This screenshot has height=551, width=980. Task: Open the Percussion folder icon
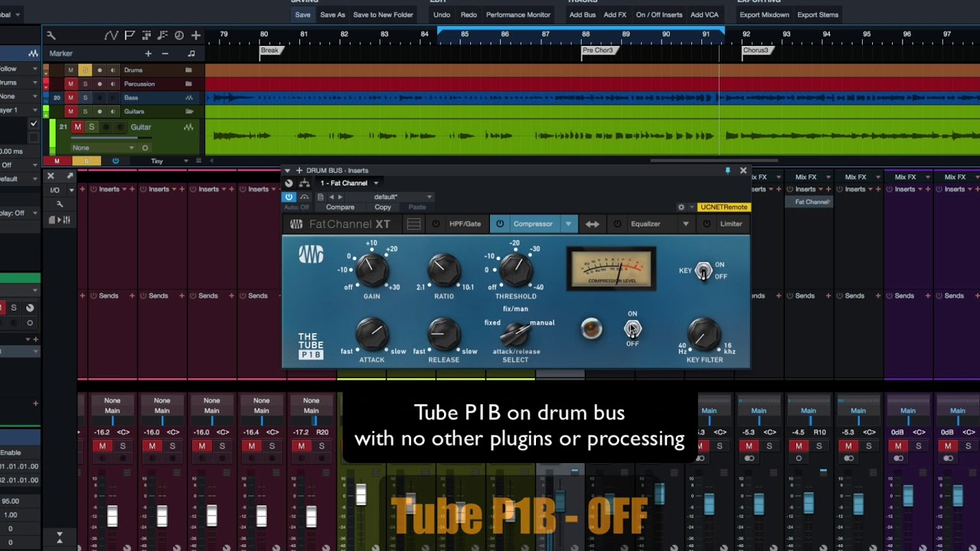coord(188,83)
